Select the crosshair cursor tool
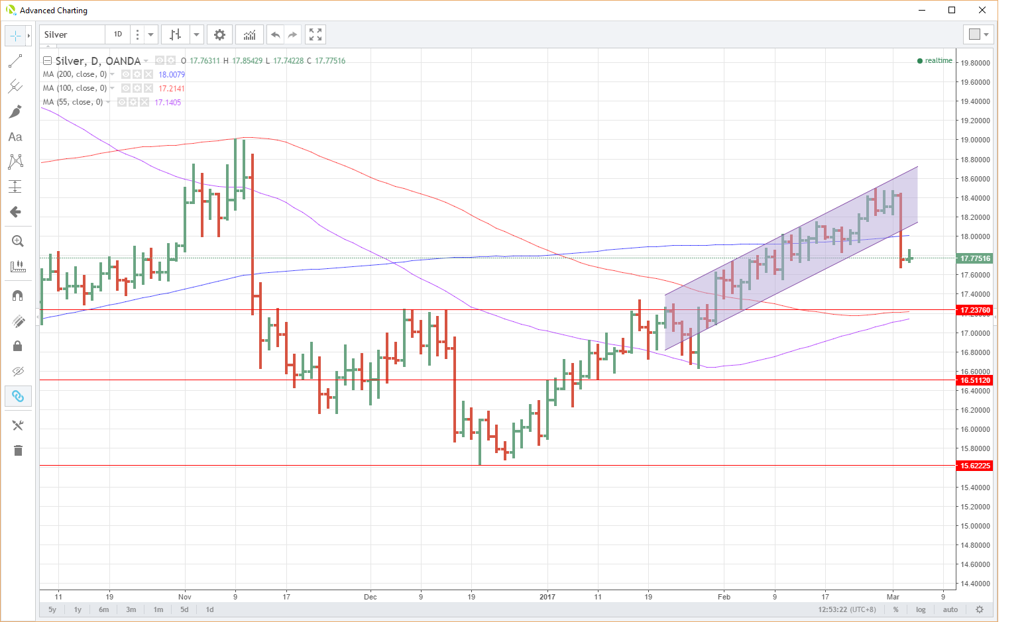 (x=15, y=36)
